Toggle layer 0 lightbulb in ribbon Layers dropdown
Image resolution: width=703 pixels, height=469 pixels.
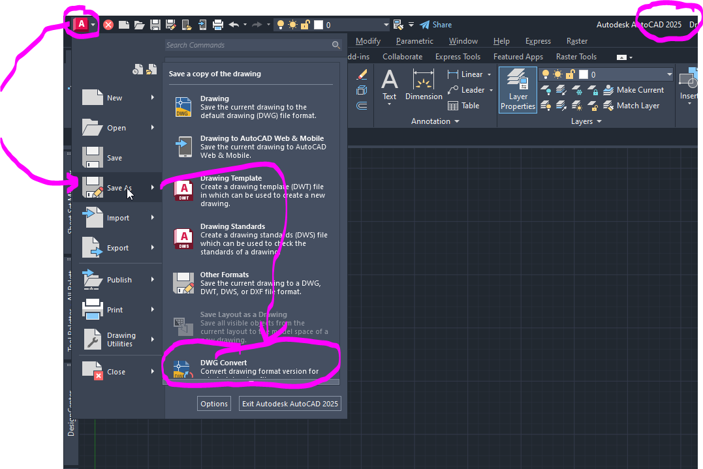545,74
